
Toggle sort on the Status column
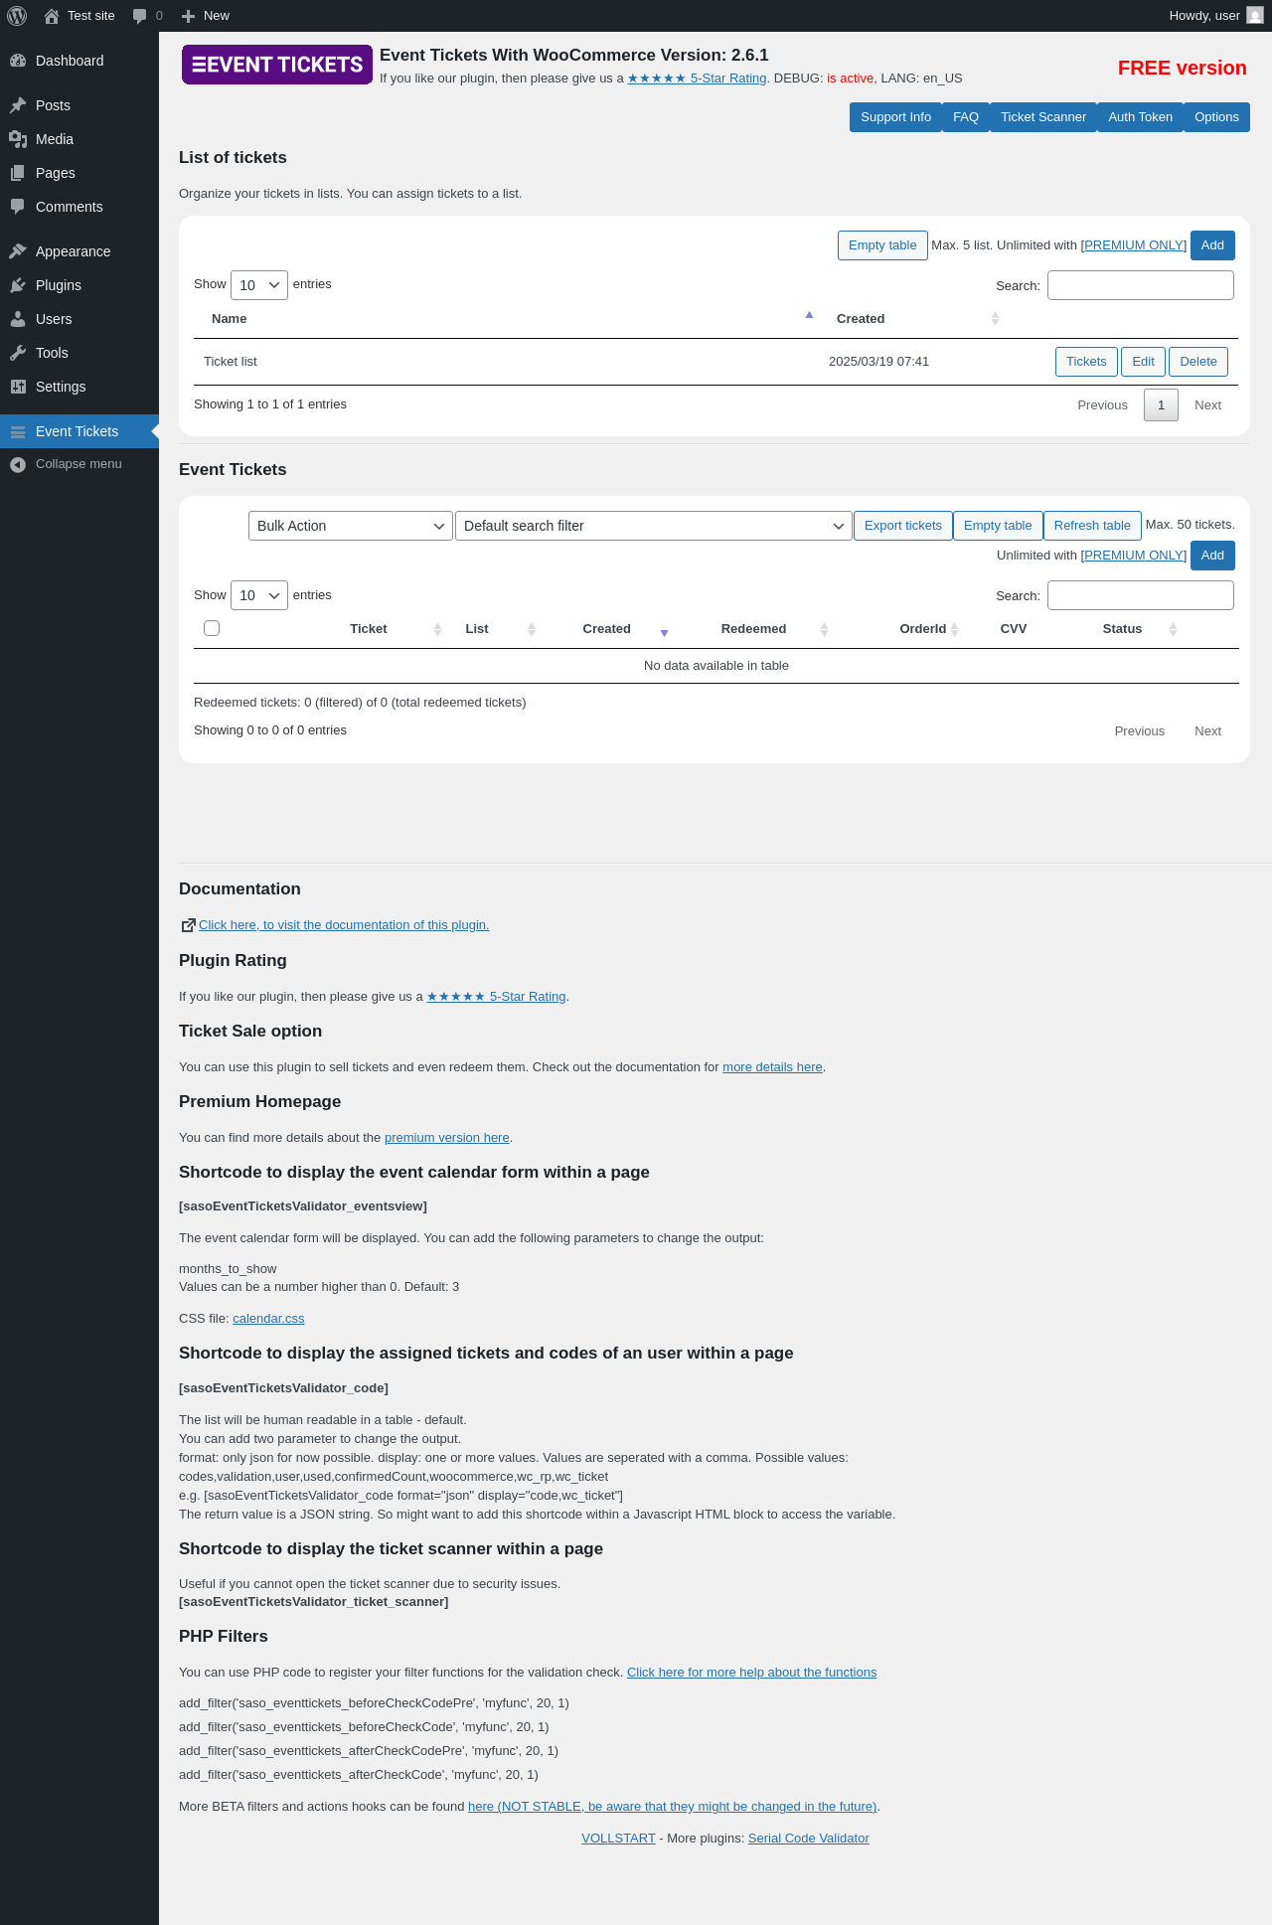pyautogui.click(x=1173, y=629)
